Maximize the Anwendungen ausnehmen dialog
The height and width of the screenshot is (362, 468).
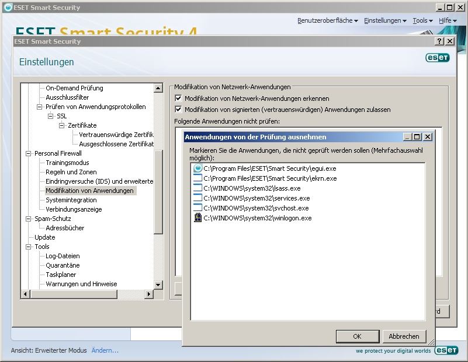click(x=417, y=136)
